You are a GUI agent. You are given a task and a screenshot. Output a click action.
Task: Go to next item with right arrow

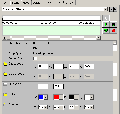pos(115,9)
